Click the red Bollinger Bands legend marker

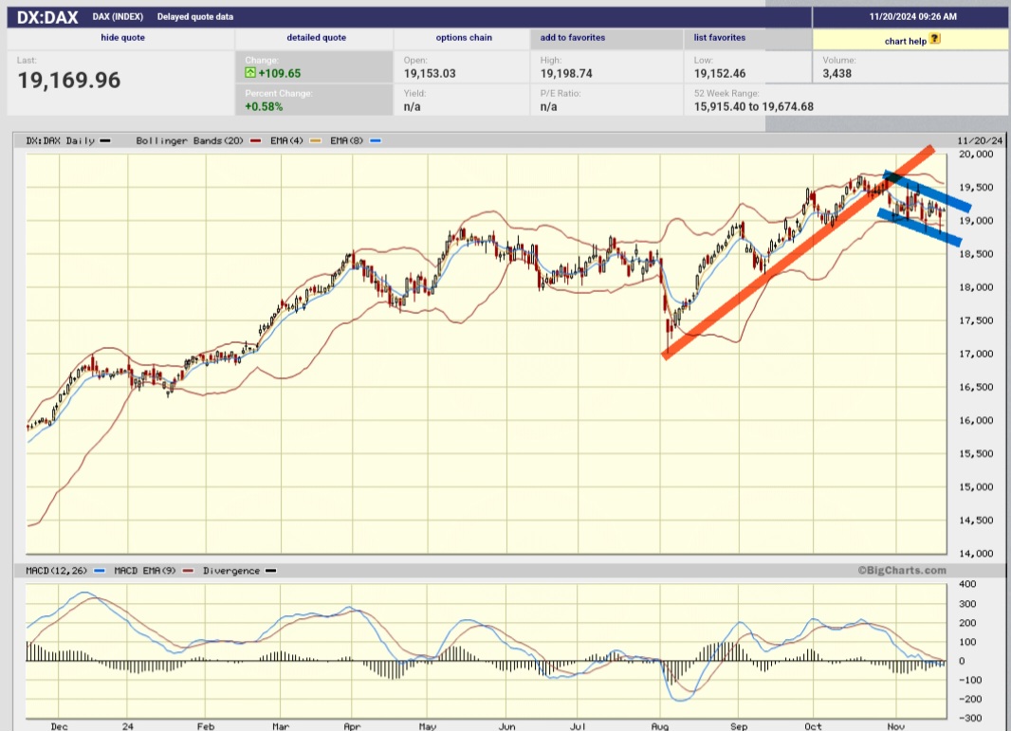point(259,141)
